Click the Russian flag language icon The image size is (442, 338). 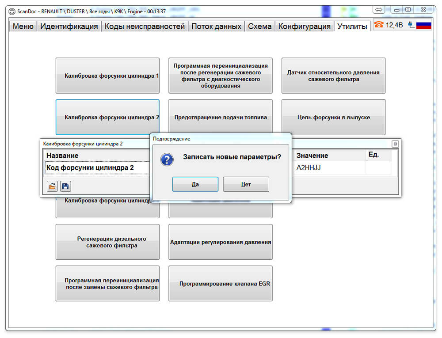(424, 25)
